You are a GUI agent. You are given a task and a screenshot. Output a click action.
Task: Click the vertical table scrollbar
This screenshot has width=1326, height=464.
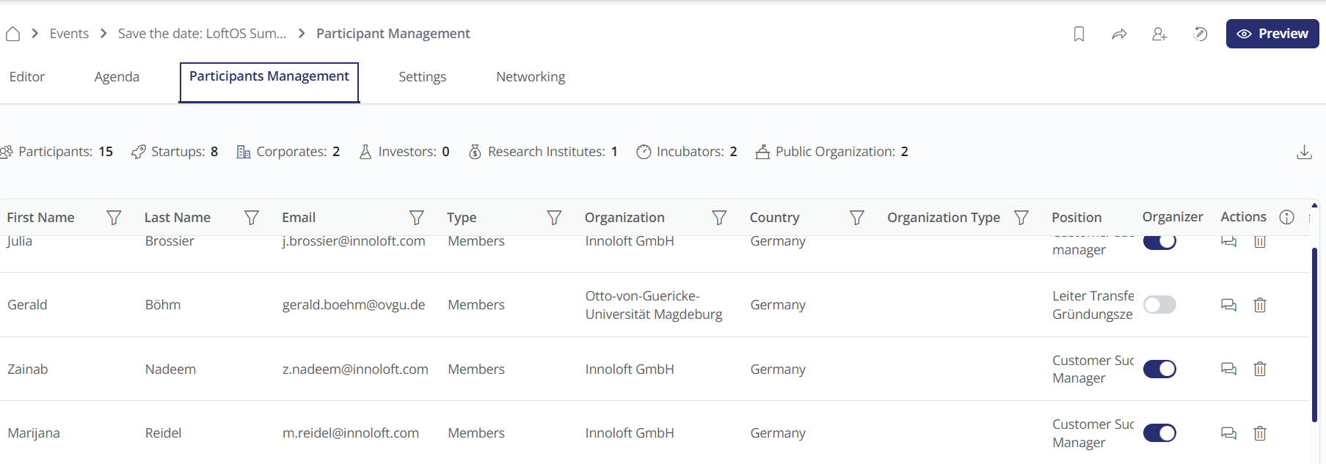[1314, 334]
